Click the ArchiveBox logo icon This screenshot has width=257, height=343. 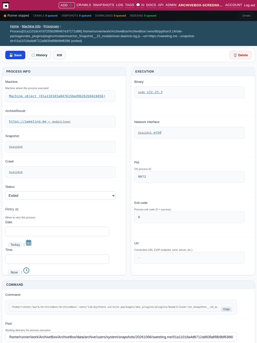click(x=6, y=5)
